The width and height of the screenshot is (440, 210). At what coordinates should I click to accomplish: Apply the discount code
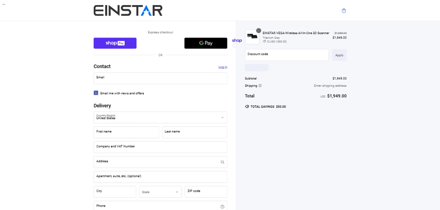pyautogui.click(x=339, y=55)
